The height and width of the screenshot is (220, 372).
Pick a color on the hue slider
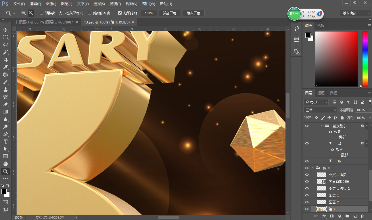[365, 59]
